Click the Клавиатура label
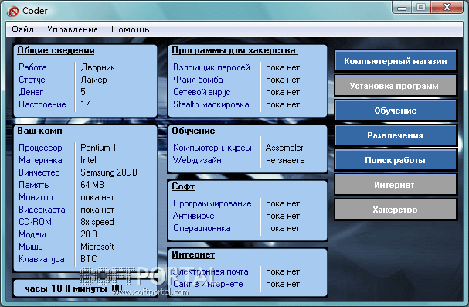Image resolution: width=469 pixels, height=307 pixels. click(x=42, y=259)
